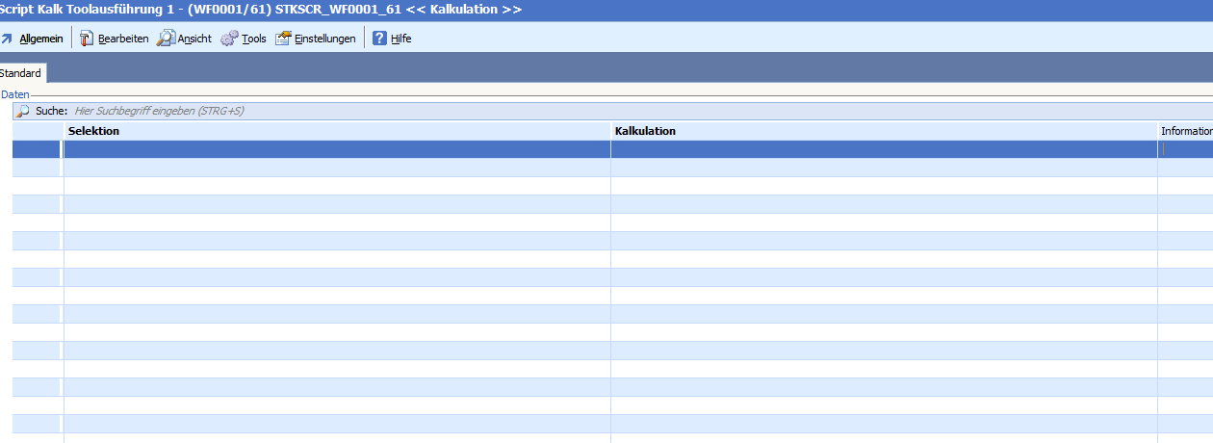Switch to the Standard tab
1213x443 pixels.
click(20, 73)
